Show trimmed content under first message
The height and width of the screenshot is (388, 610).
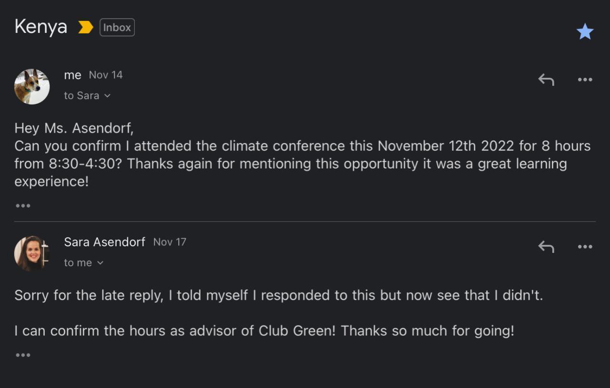click(x=23, y=206)
